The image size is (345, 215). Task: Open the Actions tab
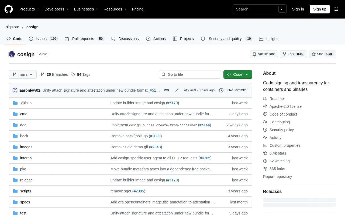[x=156, y=39]
